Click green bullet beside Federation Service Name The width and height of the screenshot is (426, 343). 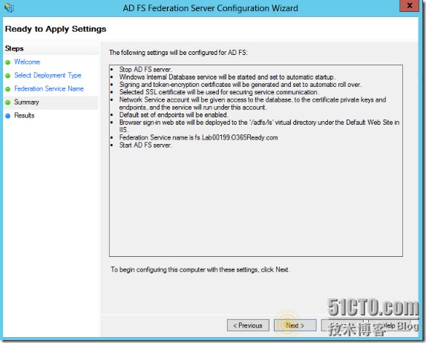coord(8,89)
